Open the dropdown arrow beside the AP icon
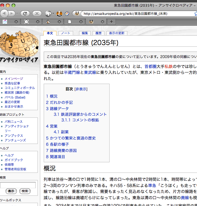 click(x=53, y=13)
